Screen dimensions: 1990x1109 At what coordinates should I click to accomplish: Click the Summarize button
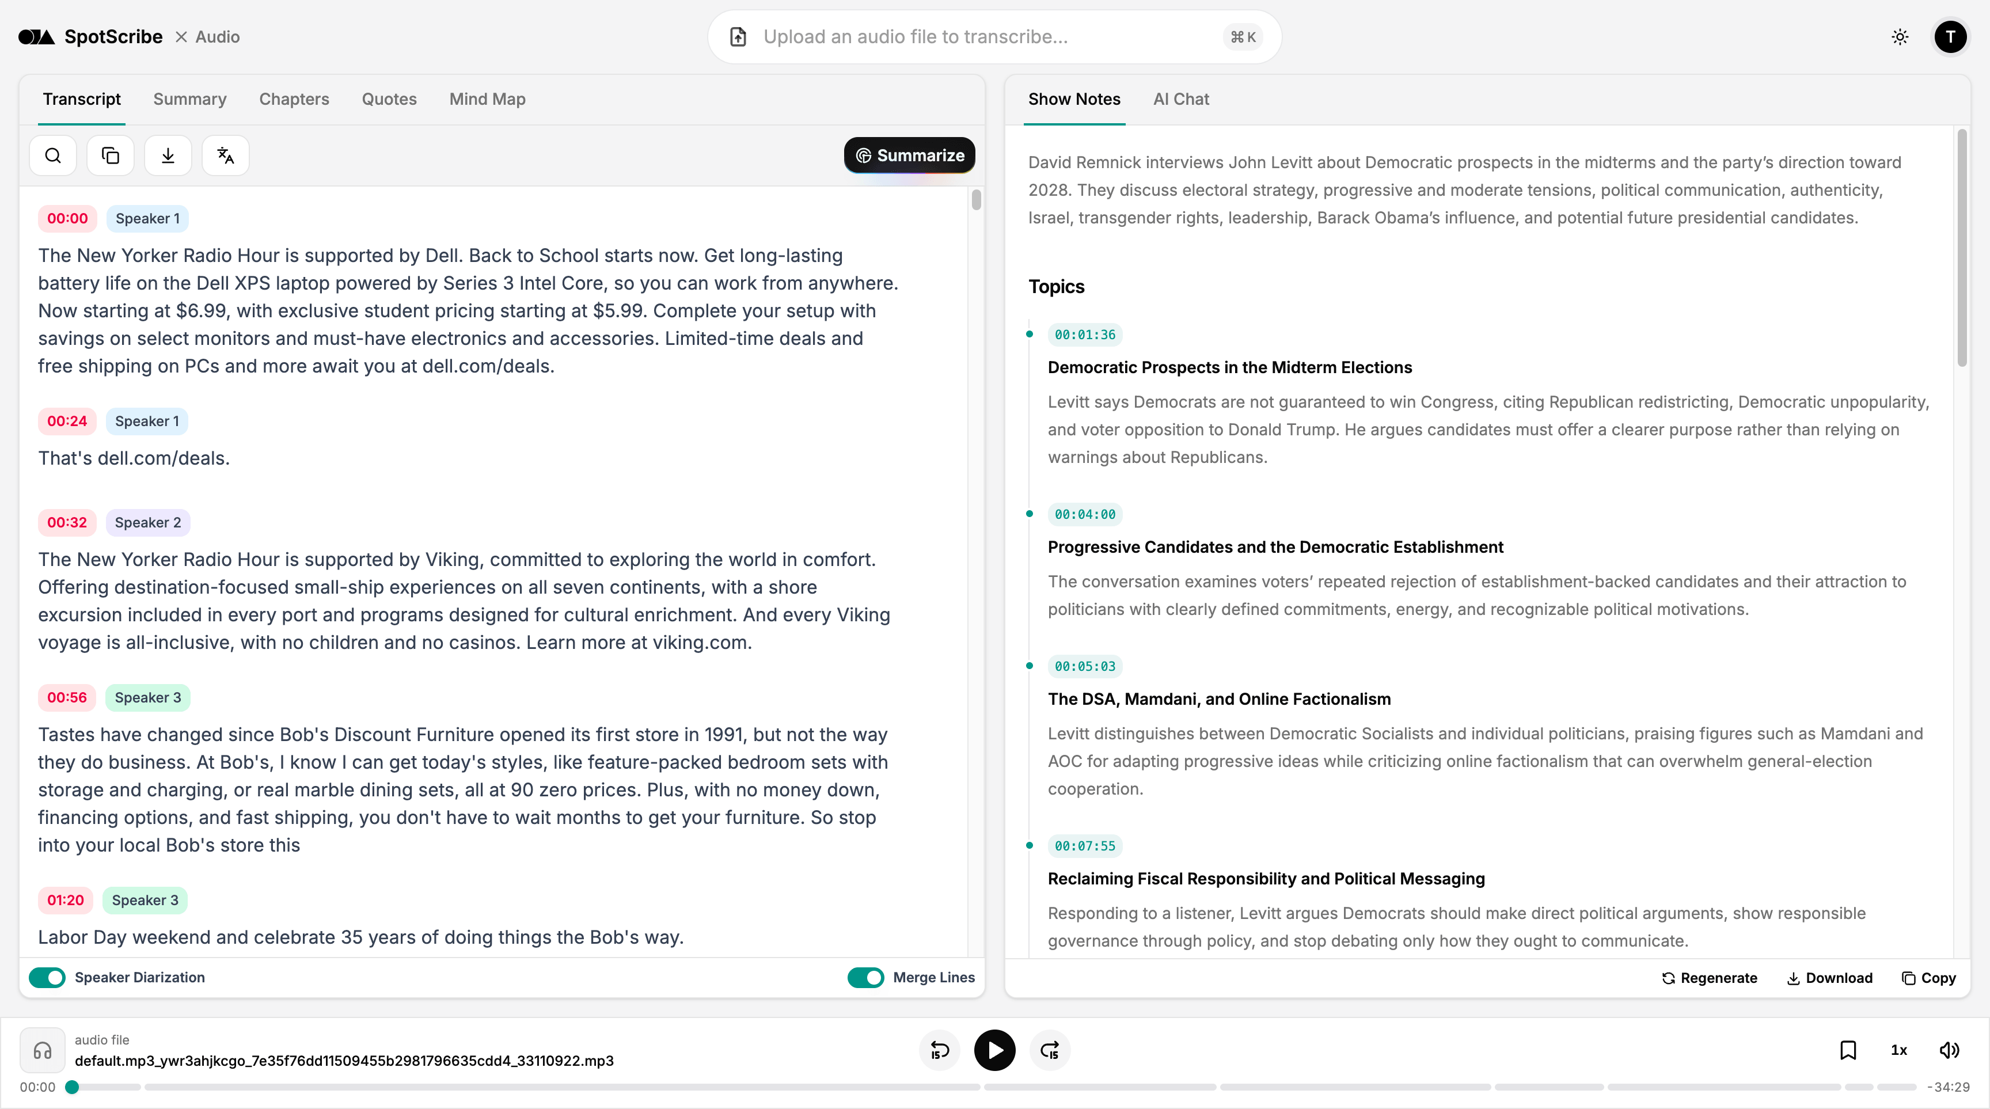[x=909, y=155]
